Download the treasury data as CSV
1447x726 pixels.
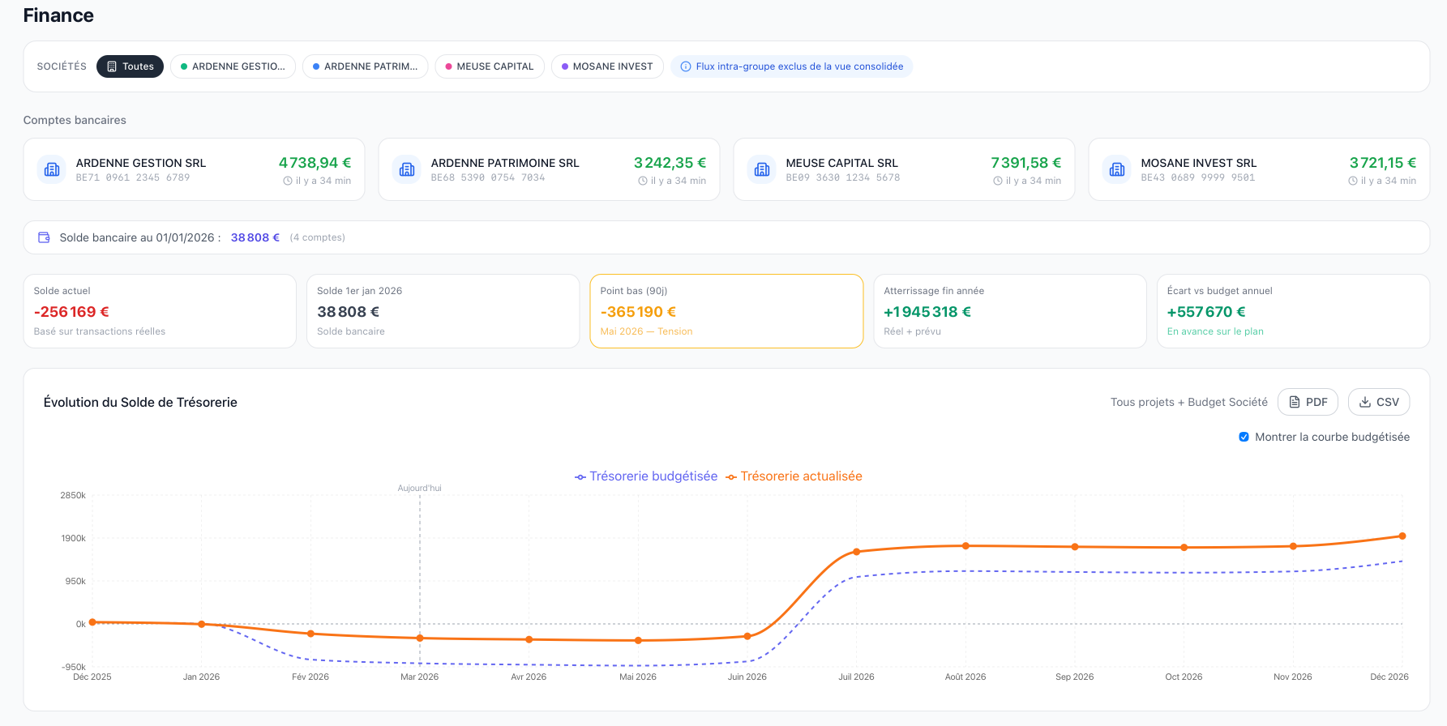coord(1378,402)
